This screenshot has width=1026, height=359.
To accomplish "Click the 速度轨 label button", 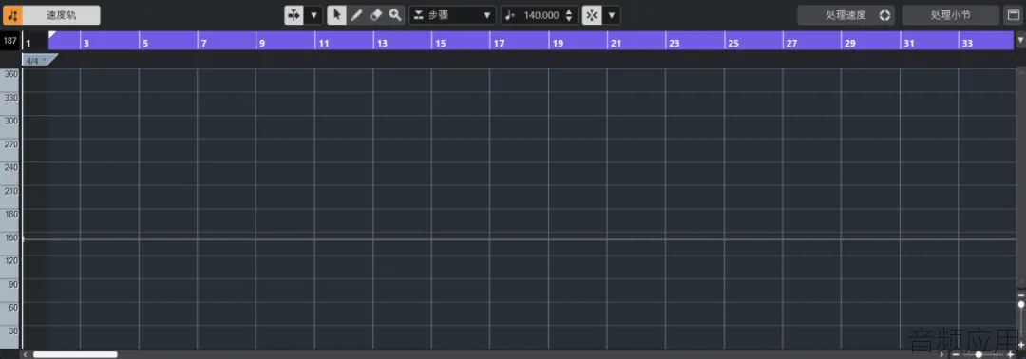I will click(x=62, y=15).
